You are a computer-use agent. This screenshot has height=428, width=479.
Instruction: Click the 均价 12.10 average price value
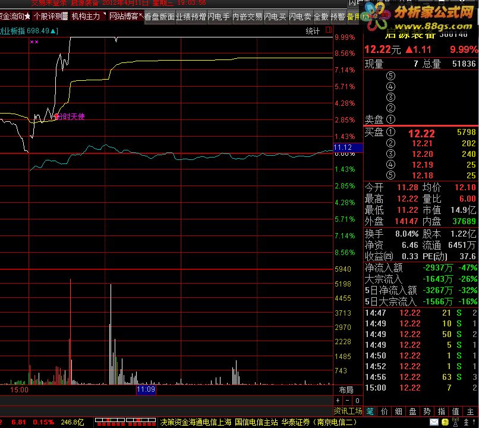coord(465,187)
